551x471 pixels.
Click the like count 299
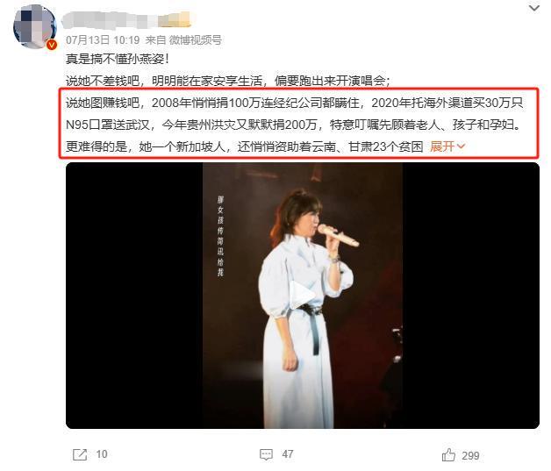[x=470, y=456]
